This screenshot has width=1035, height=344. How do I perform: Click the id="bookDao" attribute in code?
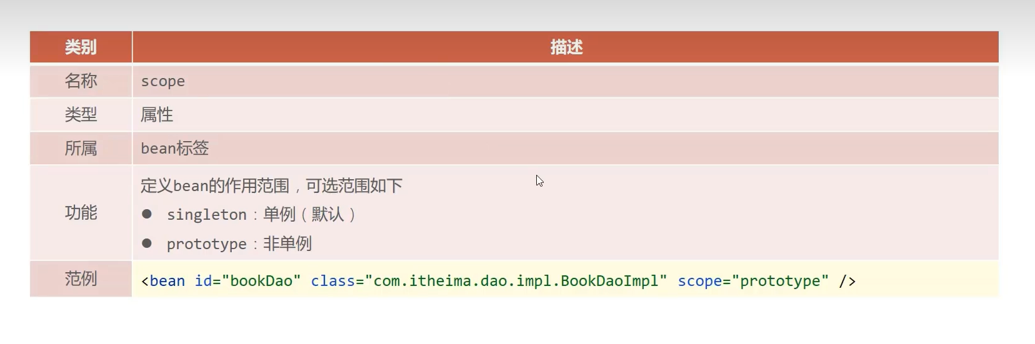pyautogui.click(x=247, y=281)
